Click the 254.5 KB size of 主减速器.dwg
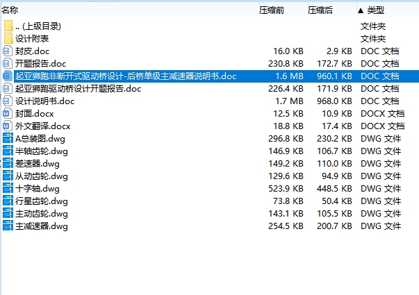 point(286,226)
